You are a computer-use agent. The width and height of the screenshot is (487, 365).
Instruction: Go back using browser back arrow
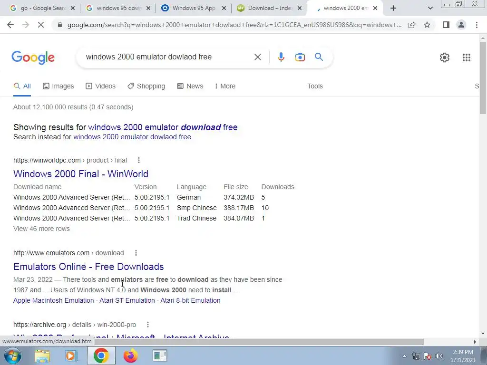coord(10,25)
